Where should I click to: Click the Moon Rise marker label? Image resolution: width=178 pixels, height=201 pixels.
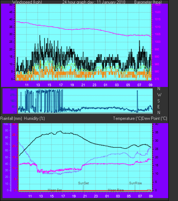click(116, 190)
